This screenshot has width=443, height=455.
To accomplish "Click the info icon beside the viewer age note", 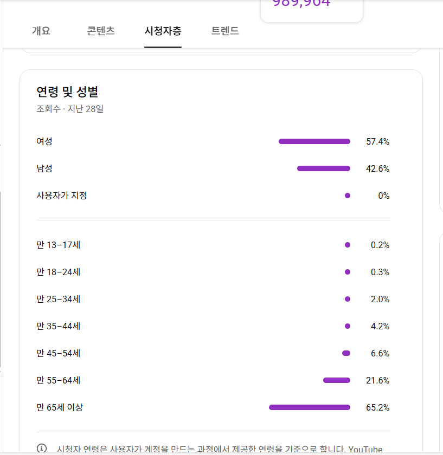I will (42, 448).
